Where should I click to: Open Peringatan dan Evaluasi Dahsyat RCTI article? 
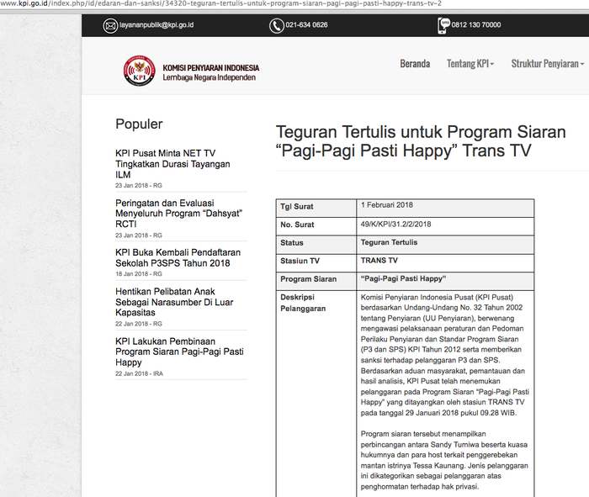pyautogui.click(x=178, y=214)
